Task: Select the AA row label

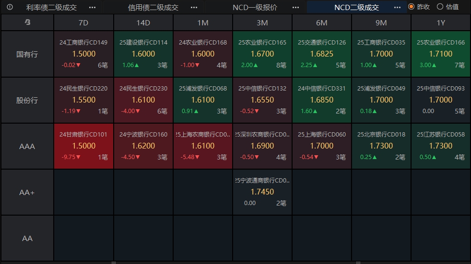Action: point(27,239)
